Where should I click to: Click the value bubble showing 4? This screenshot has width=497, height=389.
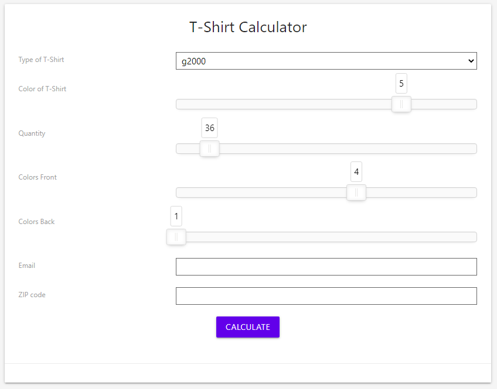point(356,171)
